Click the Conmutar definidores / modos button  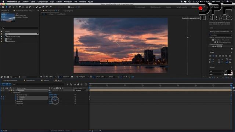pyautogui.click(x=60, y=131)
